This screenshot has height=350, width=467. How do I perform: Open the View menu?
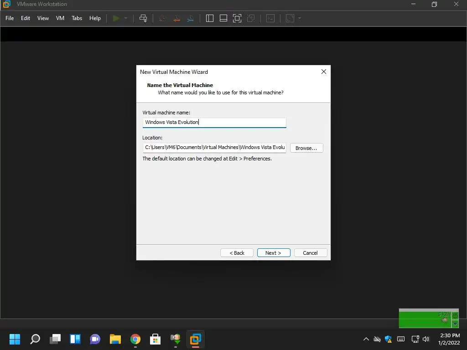click(x=43, y=18)
